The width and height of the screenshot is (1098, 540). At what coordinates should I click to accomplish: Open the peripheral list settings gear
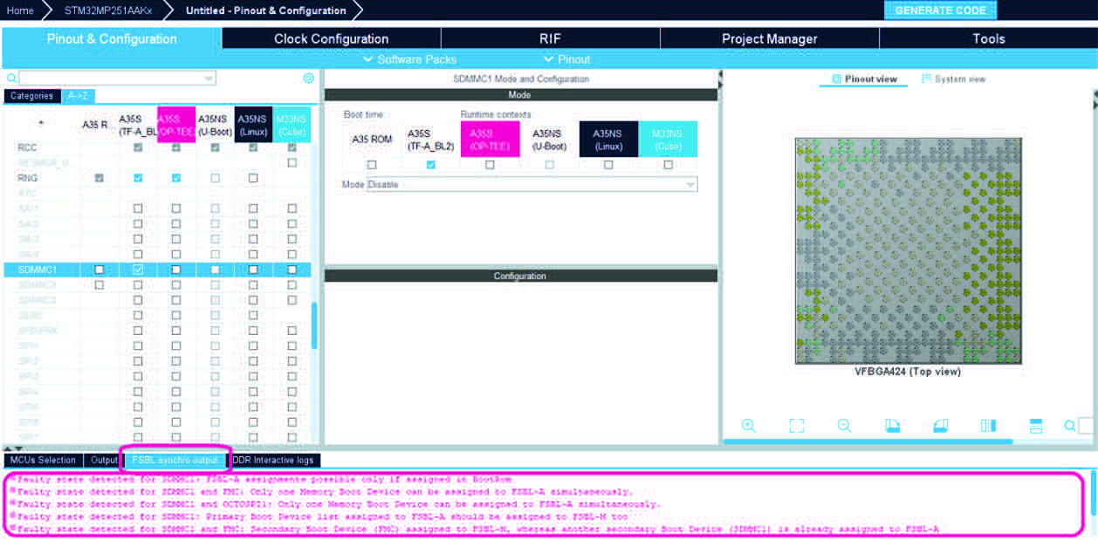pyautogui.click(x=308, y=78)
